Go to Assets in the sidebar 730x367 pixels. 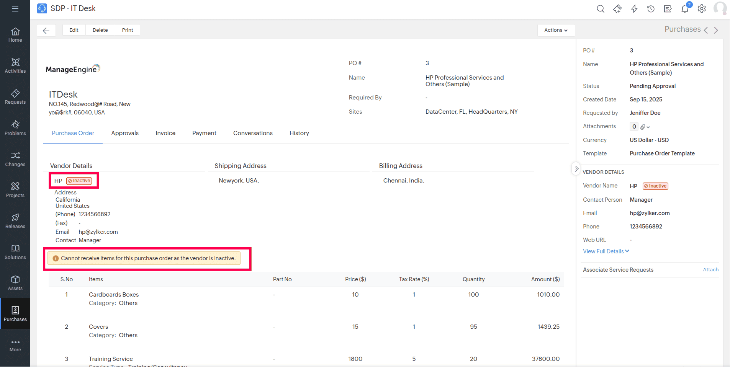pyautogui.click(x=15, y=283)
